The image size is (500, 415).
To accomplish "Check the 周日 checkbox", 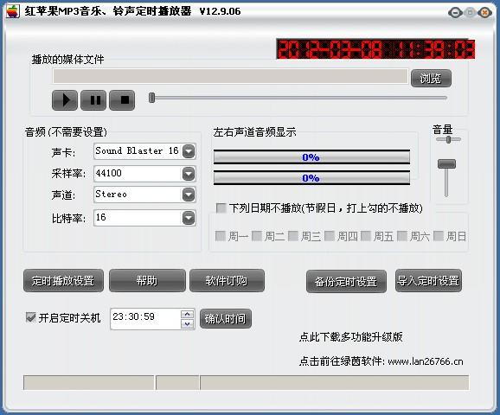I will [x=439, y=236].
